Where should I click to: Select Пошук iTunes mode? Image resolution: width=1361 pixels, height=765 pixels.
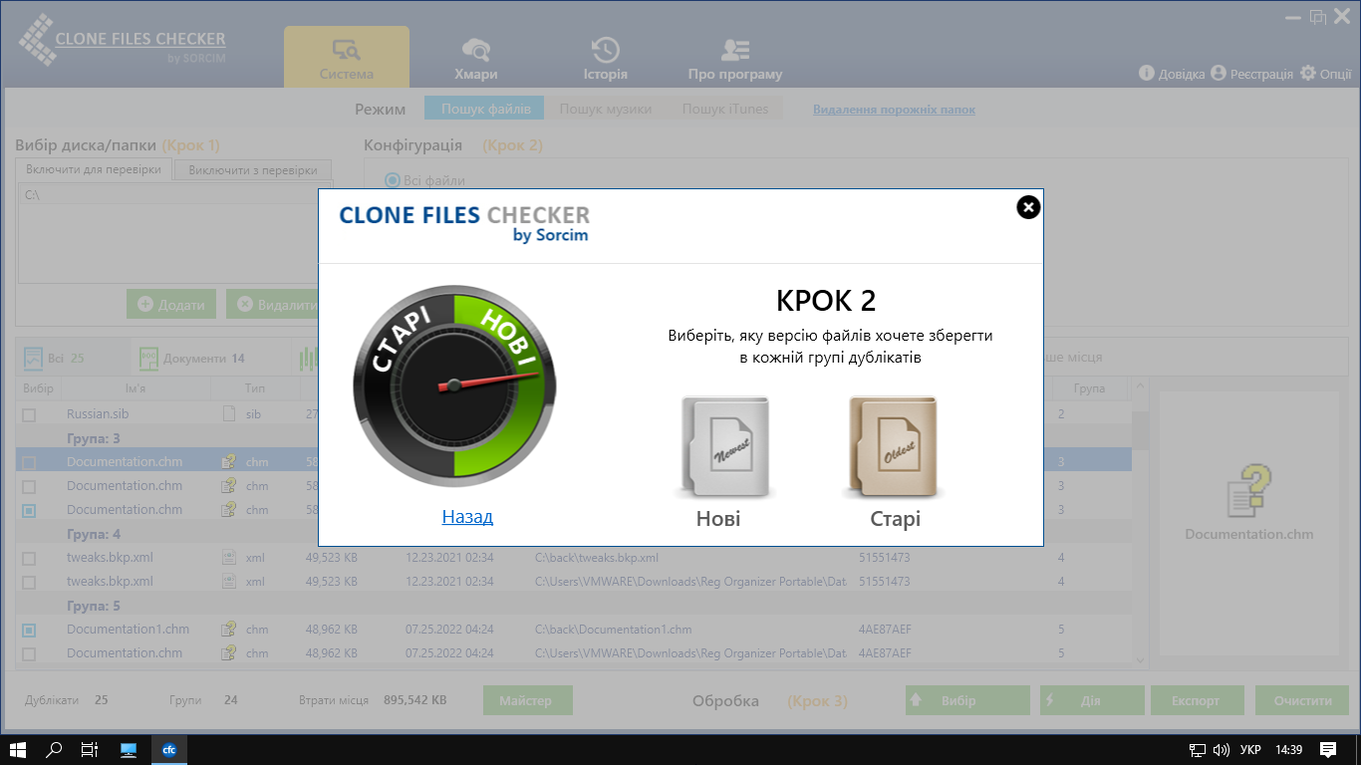[x=725, y=110]
